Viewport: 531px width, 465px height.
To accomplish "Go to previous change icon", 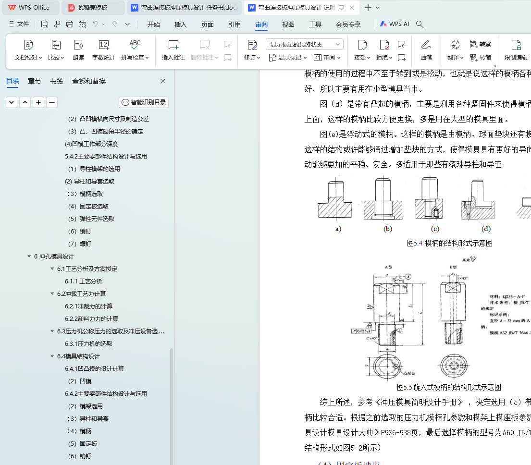I will [402, 44].
